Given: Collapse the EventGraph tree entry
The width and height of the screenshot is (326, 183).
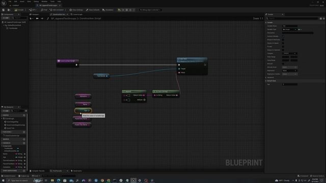Looking at the screenshot, I should pyautogui.click(x=2, y=118).
